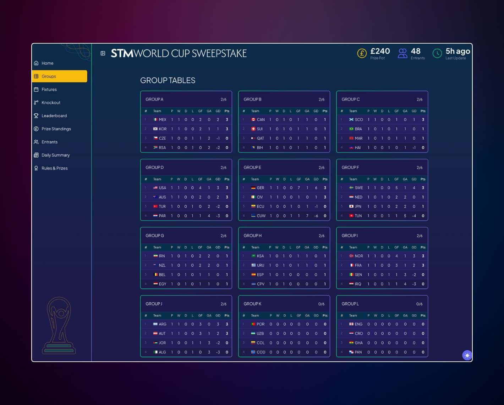Select the KOR team row

186,129
